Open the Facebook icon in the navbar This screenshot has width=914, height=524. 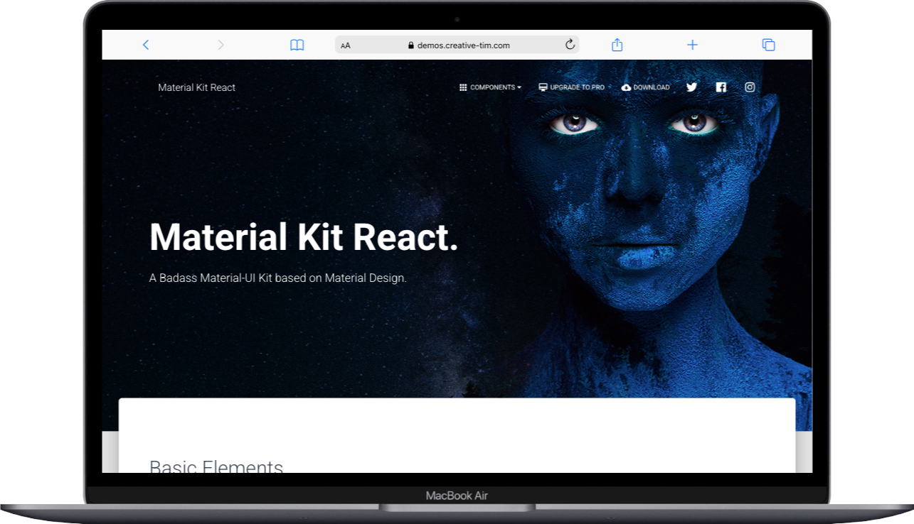point(721,87)
